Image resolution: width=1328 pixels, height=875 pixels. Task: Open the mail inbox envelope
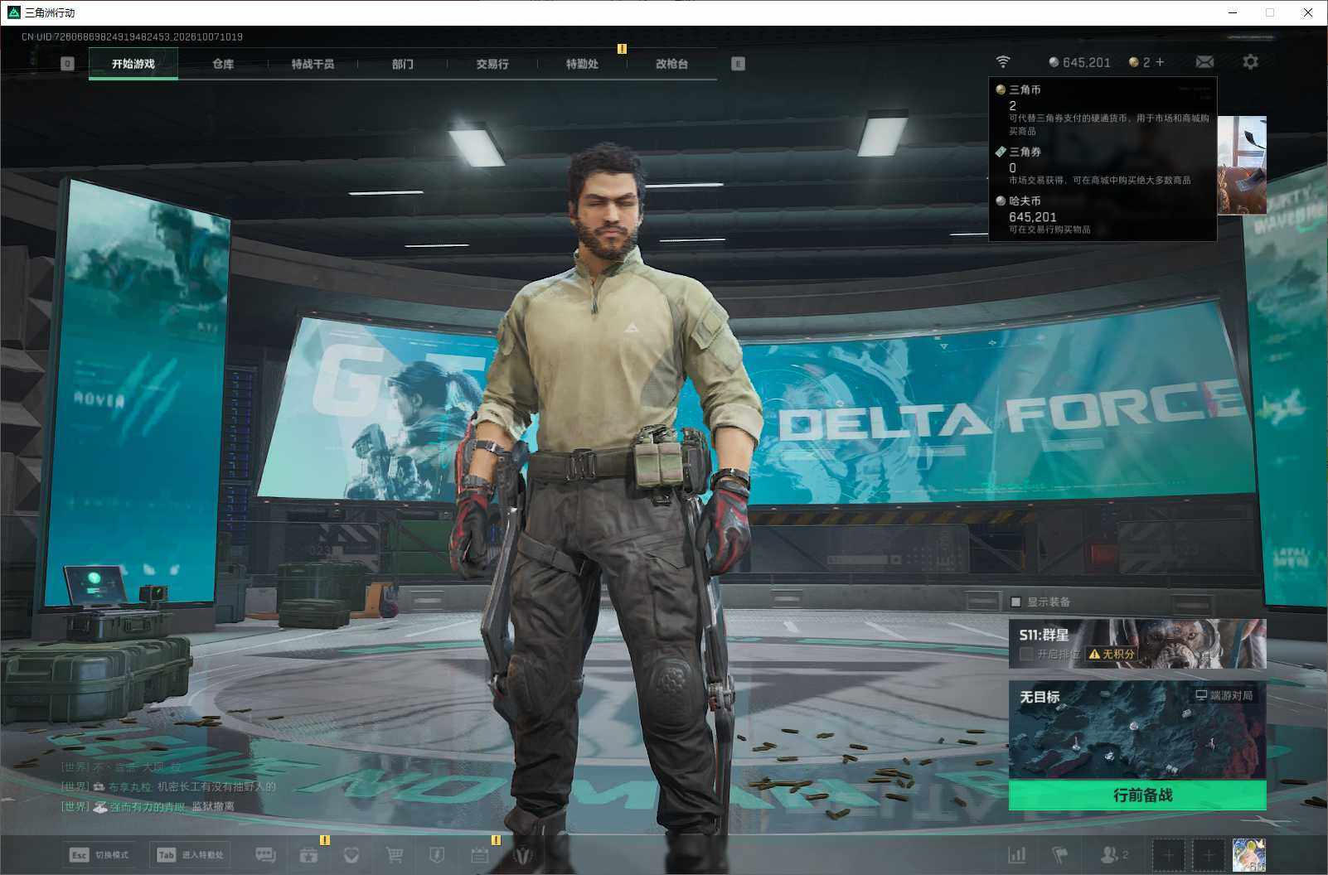1204,62
